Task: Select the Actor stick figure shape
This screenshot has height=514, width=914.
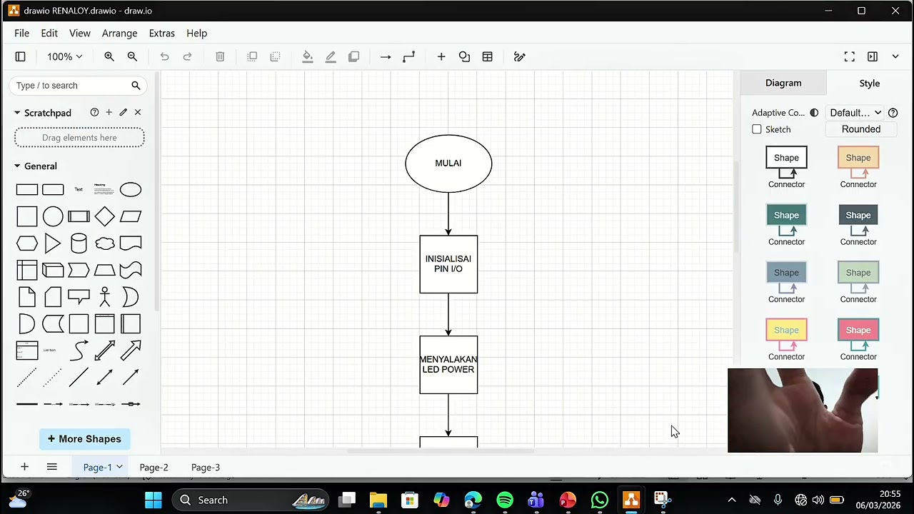Action: pyautogui.click(x=105, y=297)
